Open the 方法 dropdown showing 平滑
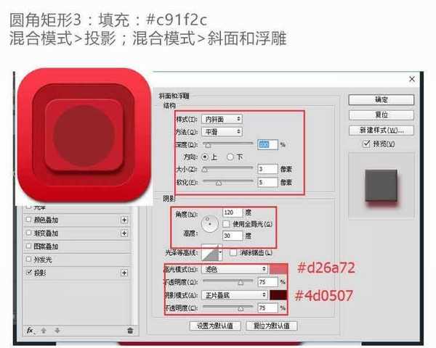The height and width of the screenshot is (348, 436). point(222,131)
